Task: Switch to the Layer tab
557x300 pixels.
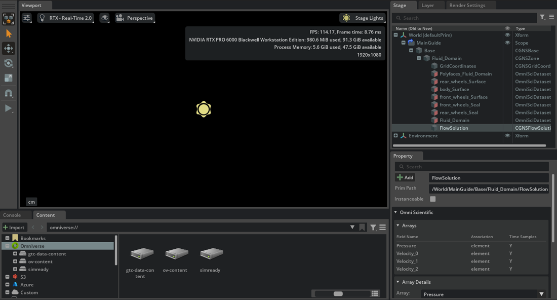Action: coord(428,6)
